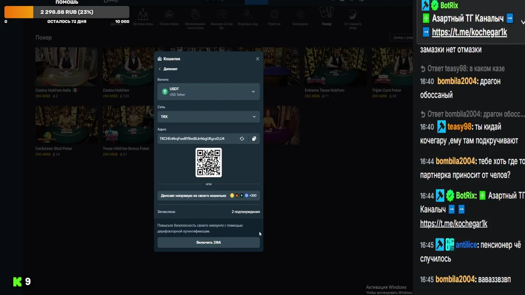This screenshot has width=525, height=295.
Task: Open Casino Hold'em Italia game thumbnail
Action: pyautogui.click(x=66, y=67)
